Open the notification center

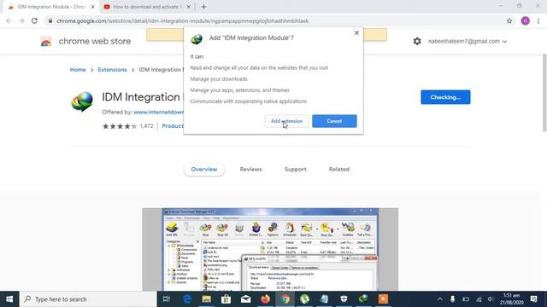533,299
